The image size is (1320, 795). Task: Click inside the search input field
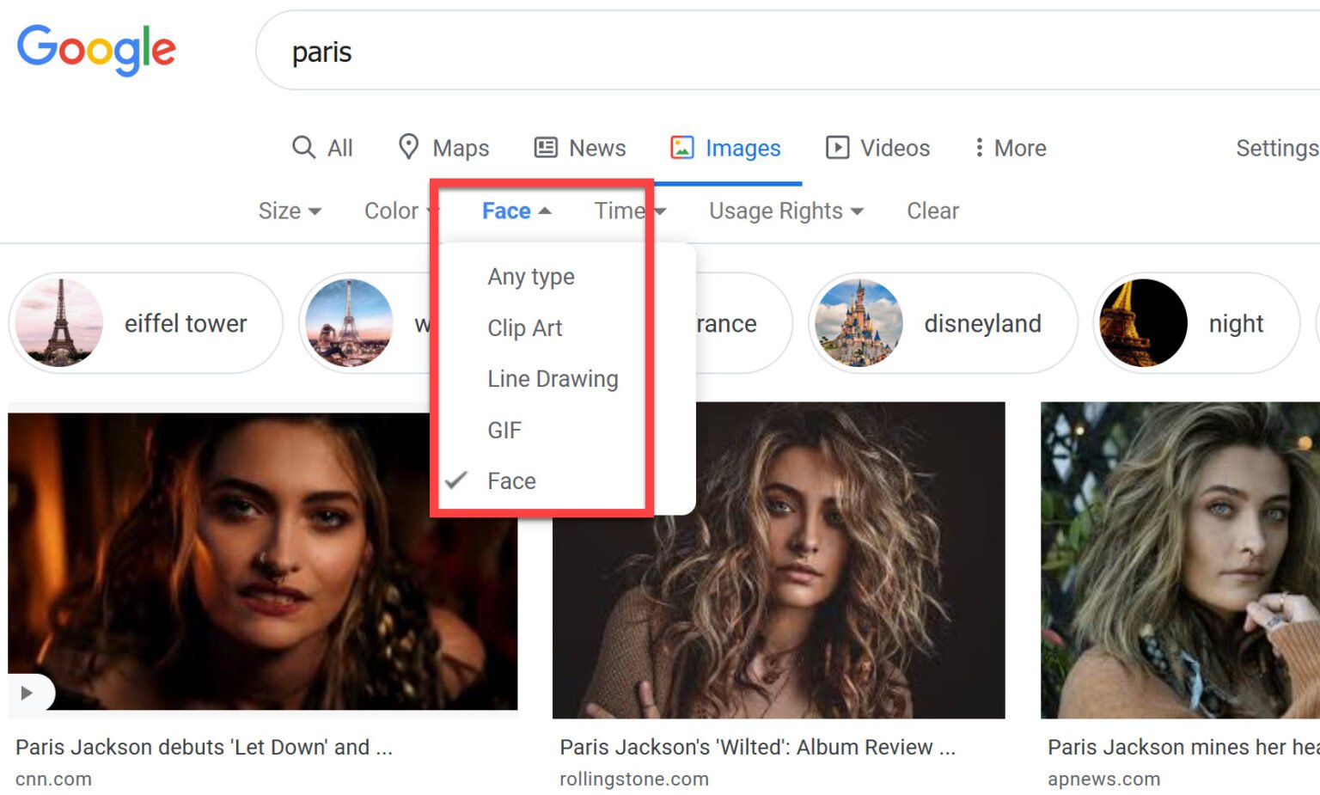click(602, 52)
